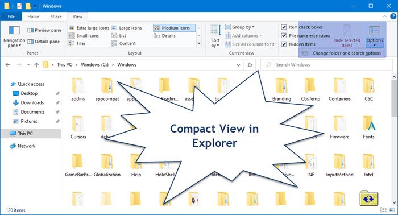398x215 pixels.
Task: Open recent locations dropdown arrow
Action: [28, 65]
